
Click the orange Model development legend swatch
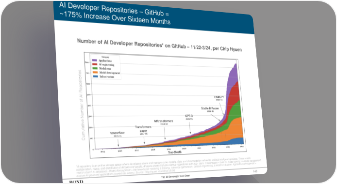95,72
